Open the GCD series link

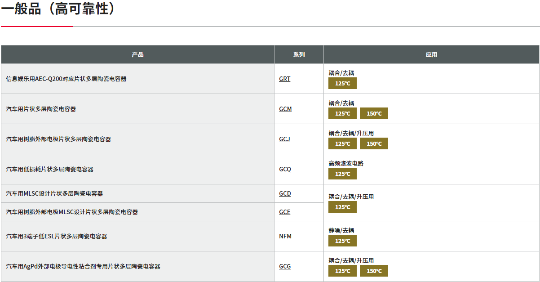(285, 193)
